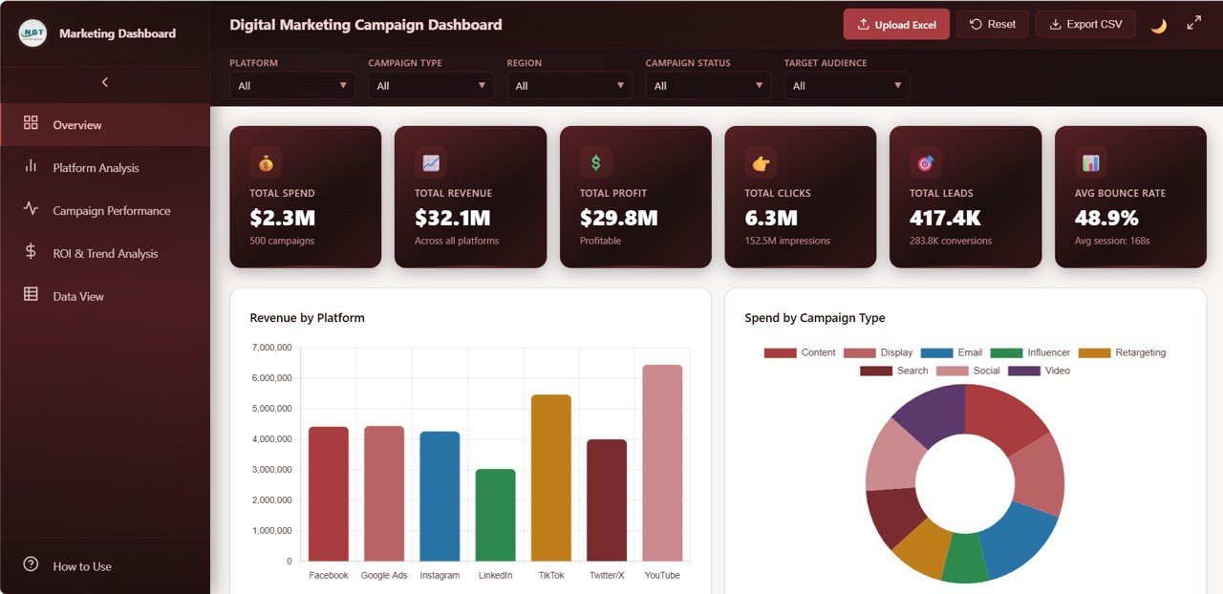1223x594 pixels.
Task: Select the Platform Analysis sidebar icon
Action: tap(32, 167)
